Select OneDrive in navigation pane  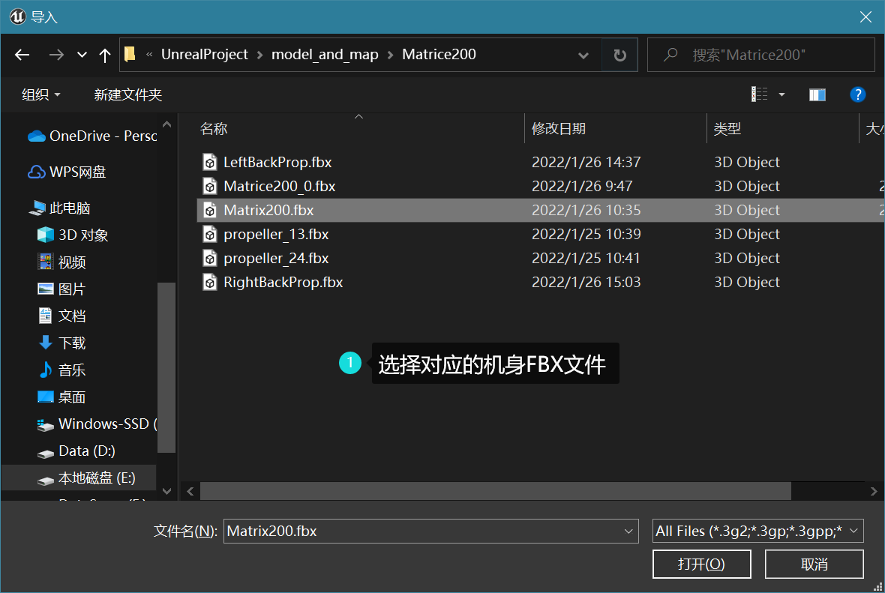[x=92, y=136]
